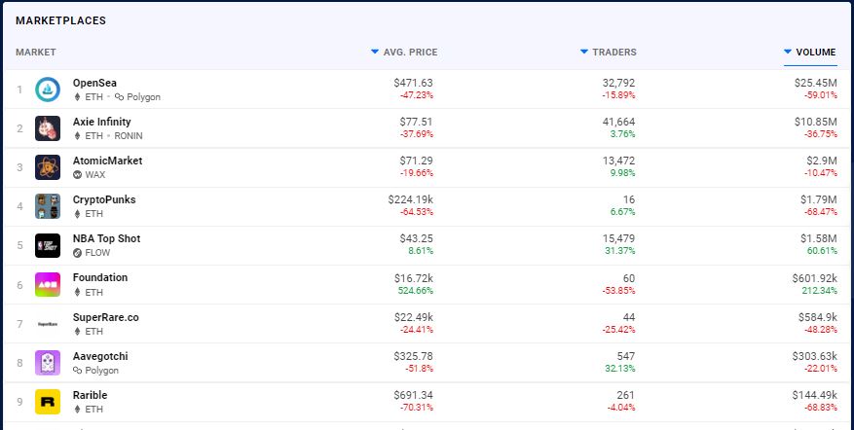
Task: Open the Rarible name link
Action: point(90,395)
